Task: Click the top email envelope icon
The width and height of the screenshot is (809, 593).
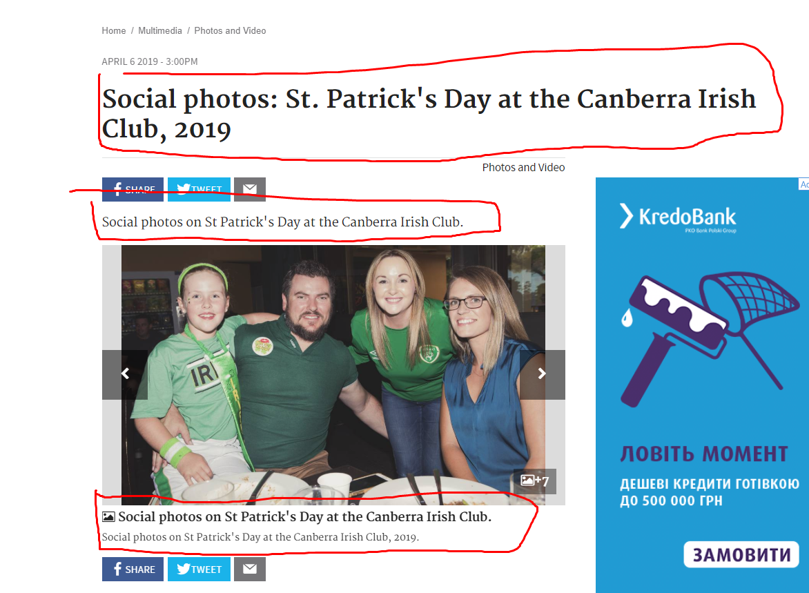Action: coord(250,189)
